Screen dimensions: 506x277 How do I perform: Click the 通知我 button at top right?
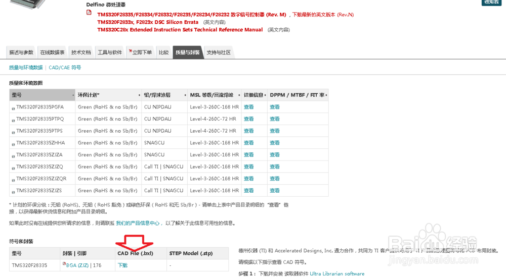tap(491, 2)
